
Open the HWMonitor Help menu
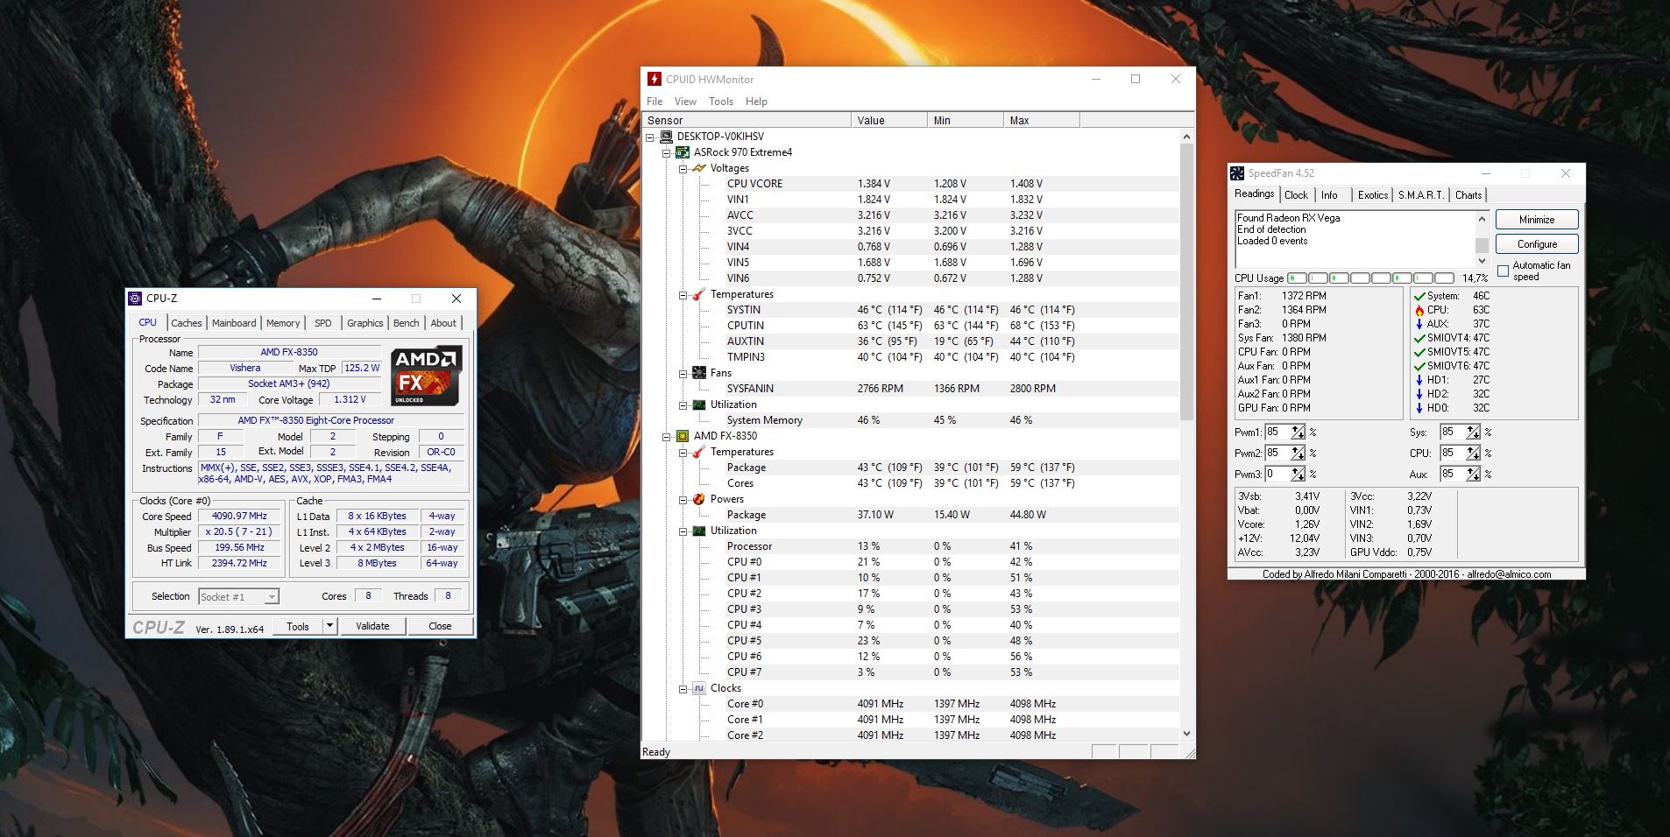click(x=756, y=102)
